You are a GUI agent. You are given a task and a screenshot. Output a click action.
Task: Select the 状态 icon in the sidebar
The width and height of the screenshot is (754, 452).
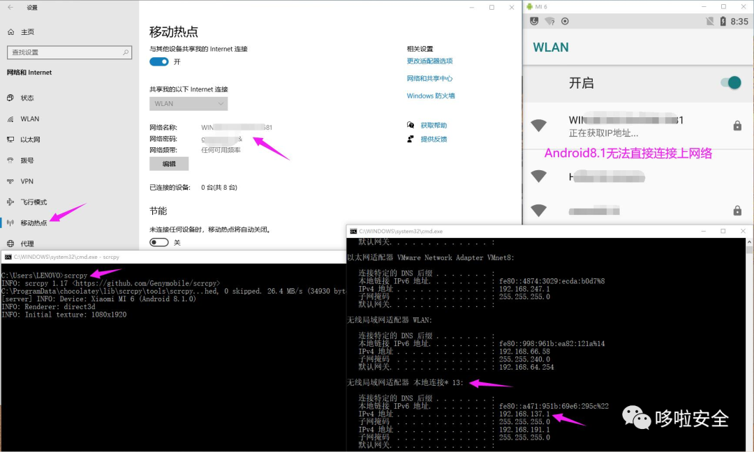(x=10, y=98)
